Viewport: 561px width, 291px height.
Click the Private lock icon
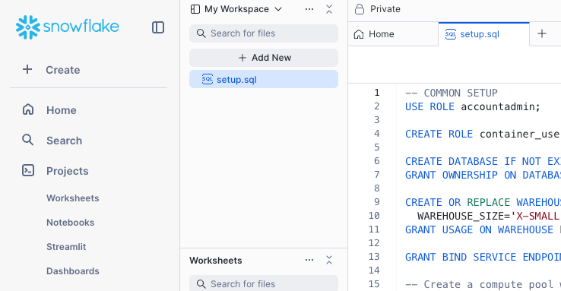[x=360, y=9]
